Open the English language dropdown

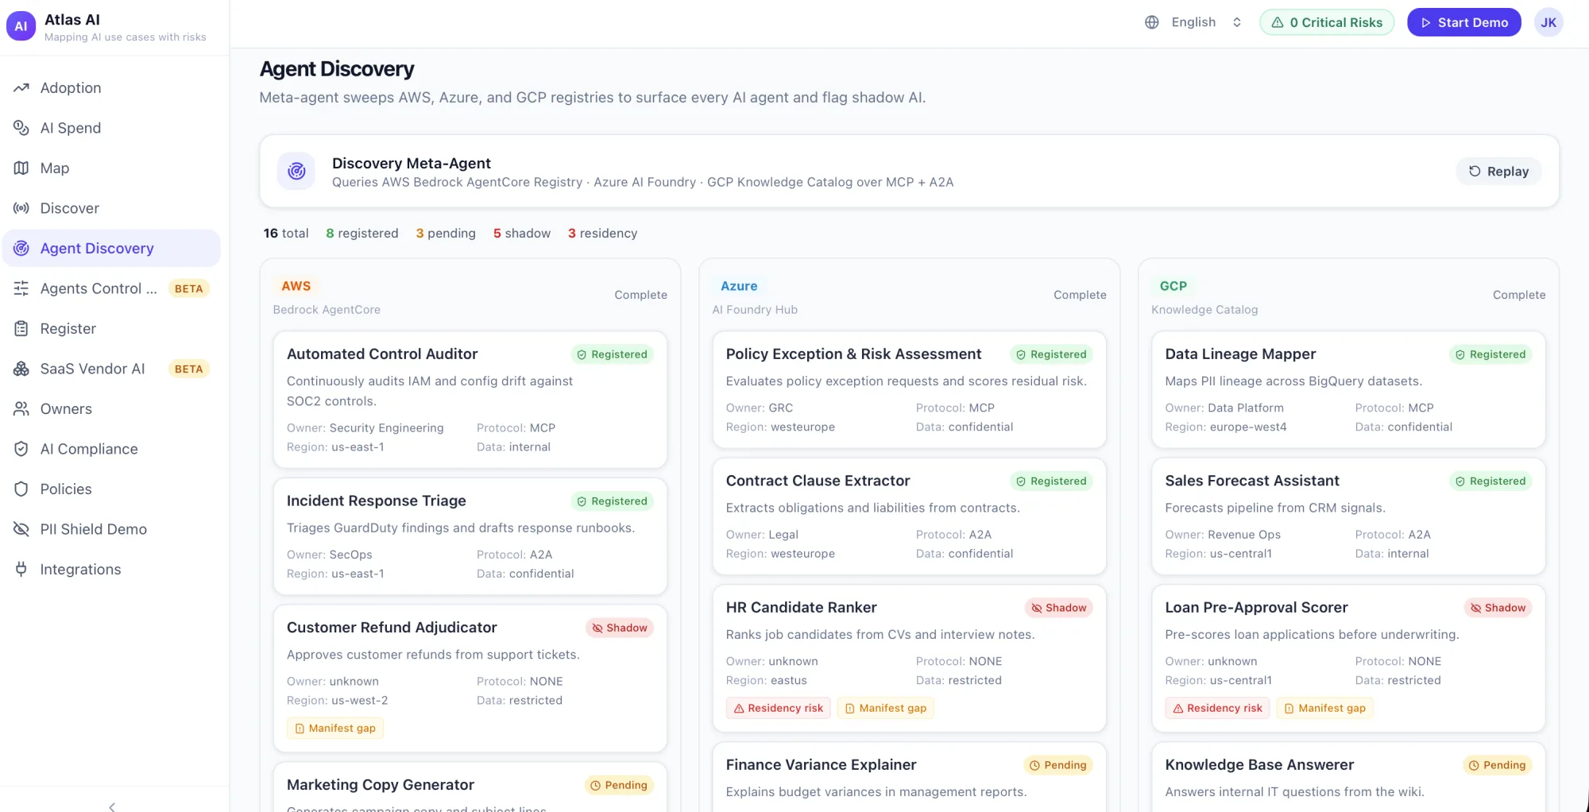pyautogui.click(x=1193, y=22)
